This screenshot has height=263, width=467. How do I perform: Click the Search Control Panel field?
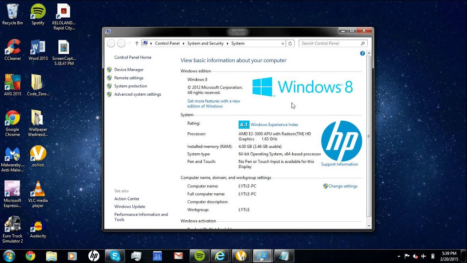click(x=333, y=43)
